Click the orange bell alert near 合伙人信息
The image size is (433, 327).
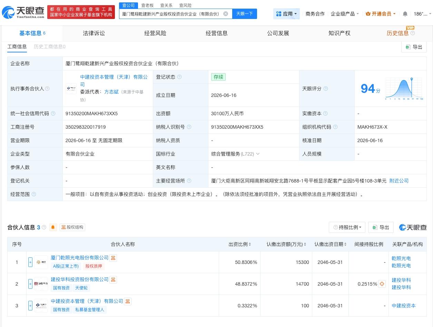pyautogui.click(x=53, y=227)
